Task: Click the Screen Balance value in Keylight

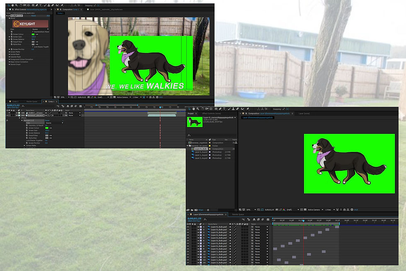Action: [33, 39]
